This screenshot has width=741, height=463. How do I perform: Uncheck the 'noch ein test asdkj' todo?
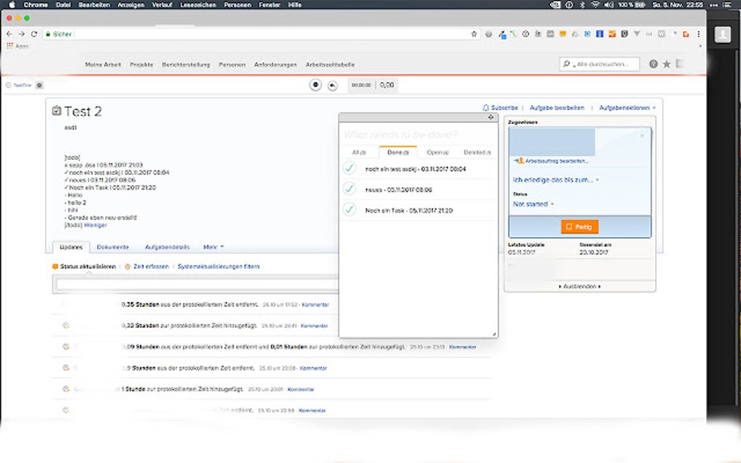coord(349,168)
